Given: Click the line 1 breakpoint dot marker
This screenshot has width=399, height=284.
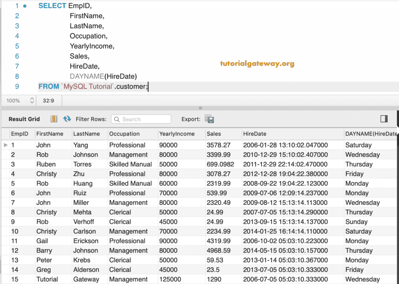Looking at the screenshot, I should coord(25,6).
